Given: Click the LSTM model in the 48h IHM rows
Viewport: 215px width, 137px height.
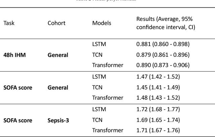Looking at the screenshot, I should click(x=99, y=44).
